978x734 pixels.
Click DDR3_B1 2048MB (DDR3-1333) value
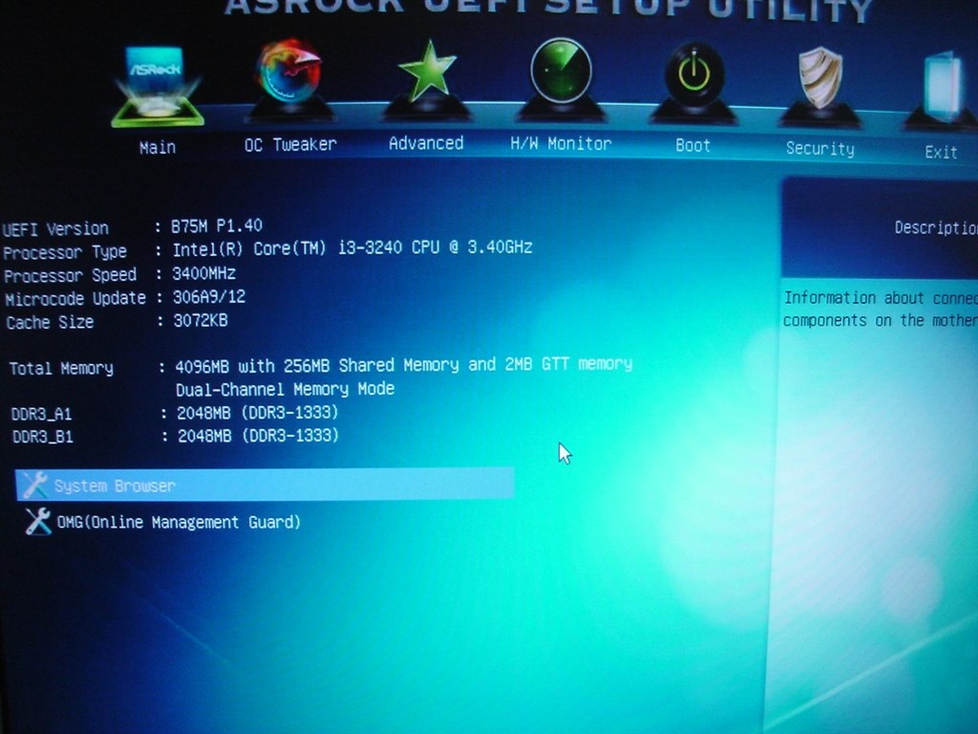click(x=258, y=435)
